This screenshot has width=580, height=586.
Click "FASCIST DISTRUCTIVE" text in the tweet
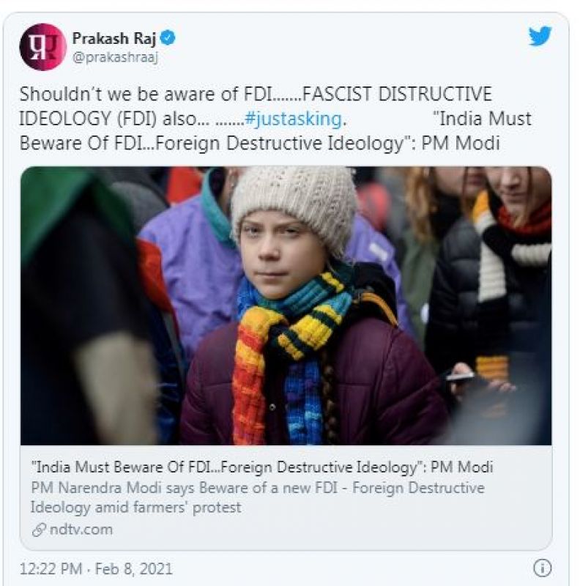click(397, 94)
